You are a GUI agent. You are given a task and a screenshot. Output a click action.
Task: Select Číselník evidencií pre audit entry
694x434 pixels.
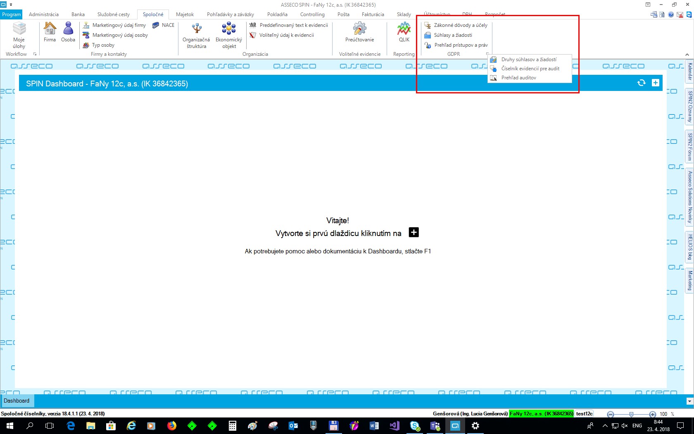point(530,69)
